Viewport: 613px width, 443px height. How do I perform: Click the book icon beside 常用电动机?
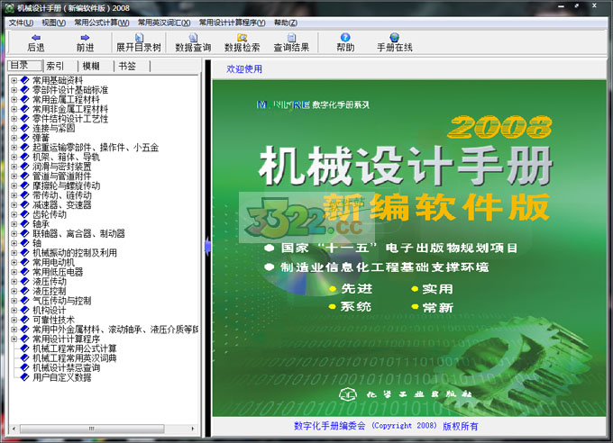tap(24, 262)
